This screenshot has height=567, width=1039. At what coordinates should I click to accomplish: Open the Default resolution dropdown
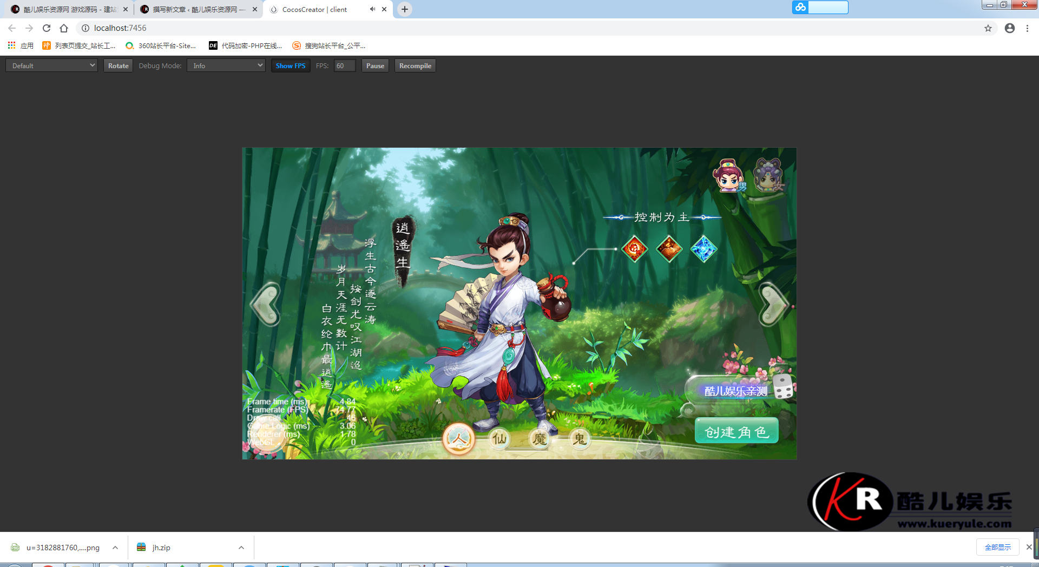(x=52, y=65)
